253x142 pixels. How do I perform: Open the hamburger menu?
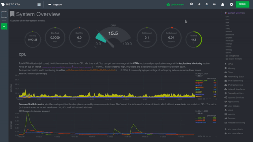(x=39, y=5)
